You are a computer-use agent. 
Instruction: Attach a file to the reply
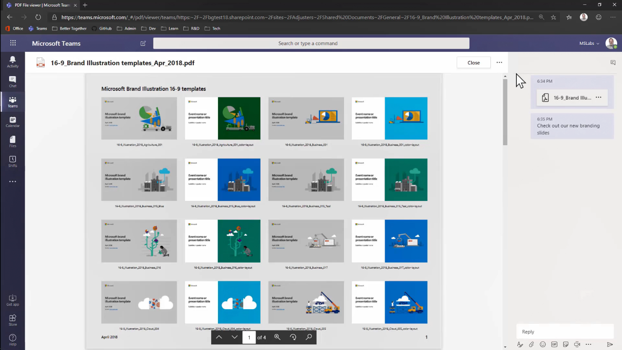coord(531,344)
